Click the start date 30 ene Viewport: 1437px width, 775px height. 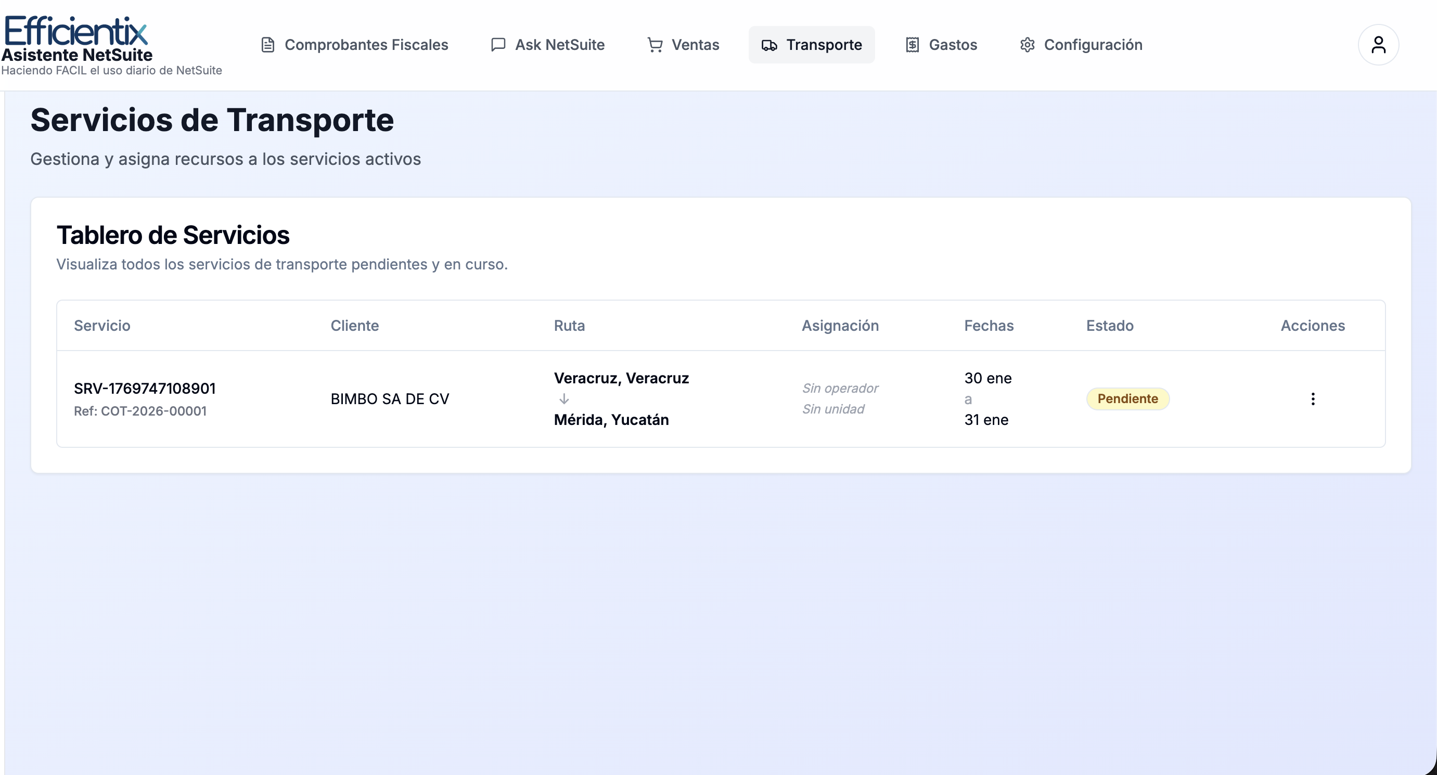tap(988, 378)
